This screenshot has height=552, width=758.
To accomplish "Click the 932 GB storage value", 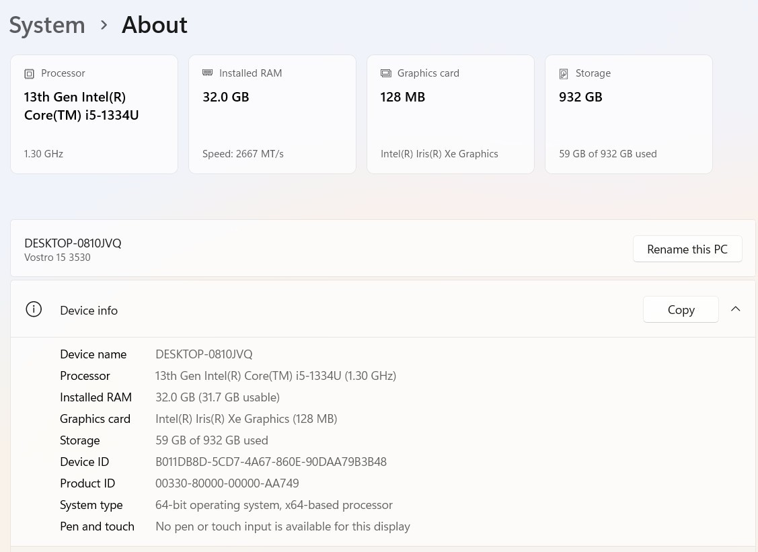I will tap(580, 97).
